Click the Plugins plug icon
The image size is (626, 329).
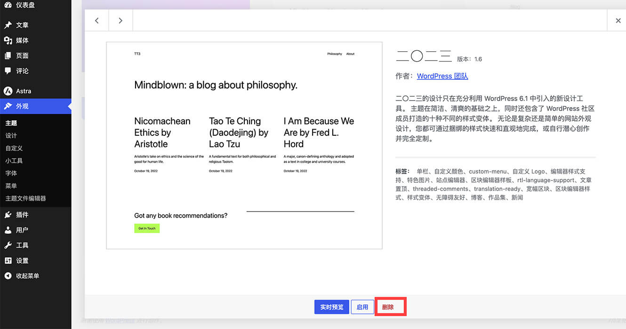pos(8,215)
